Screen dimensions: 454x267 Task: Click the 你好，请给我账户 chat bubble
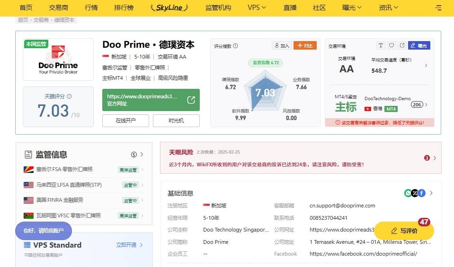click(x=44, y=231)
